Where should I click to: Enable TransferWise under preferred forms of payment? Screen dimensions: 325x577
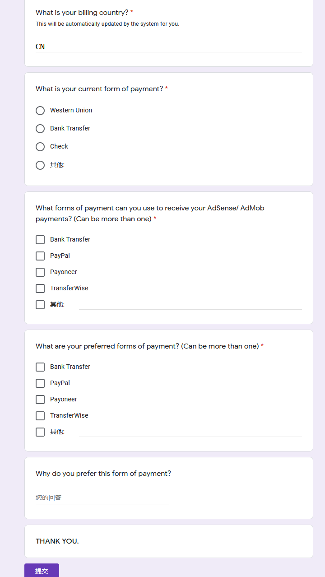[x=40, y=416]
